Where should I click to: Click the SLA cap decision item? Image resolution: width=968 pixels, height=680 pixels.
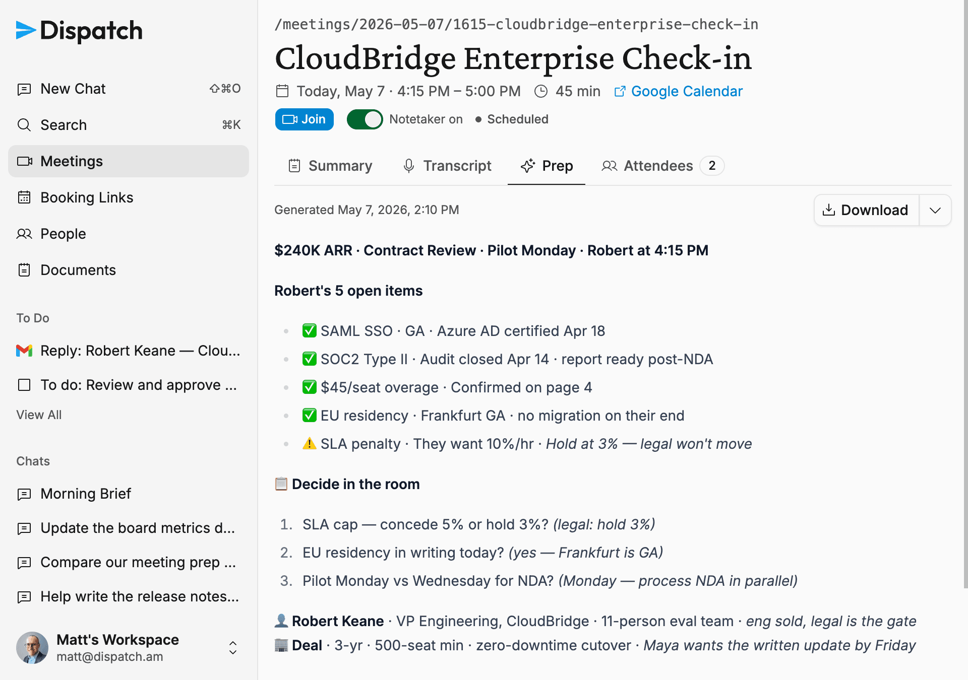coord(478,524)
